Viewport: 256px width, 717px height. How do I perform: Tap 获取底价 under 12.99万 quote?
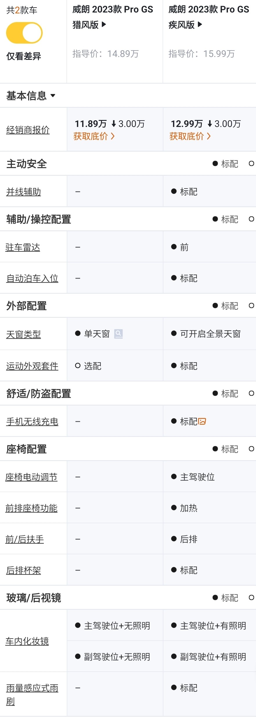pyautogui.click(x=190, y=136)
